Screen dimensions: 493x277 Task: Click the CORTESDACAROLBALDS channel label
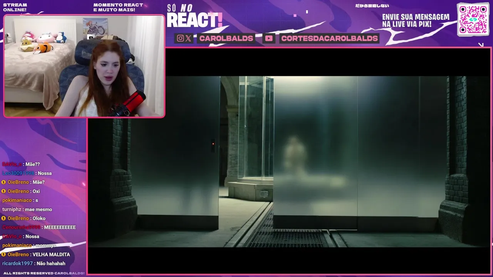[x=329, y=38]
